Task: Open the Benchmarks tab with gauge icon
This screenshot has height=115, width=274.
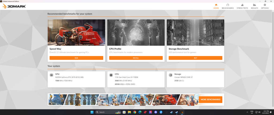Action: (x=228, y=6)
